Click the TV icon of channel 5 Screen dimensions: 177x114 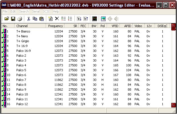(x=4, y=50)
